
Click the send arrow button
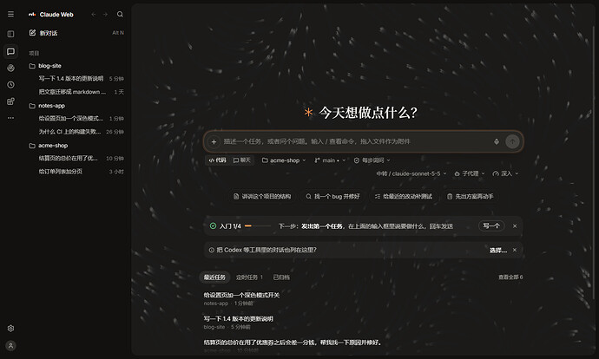pos(512,141)
